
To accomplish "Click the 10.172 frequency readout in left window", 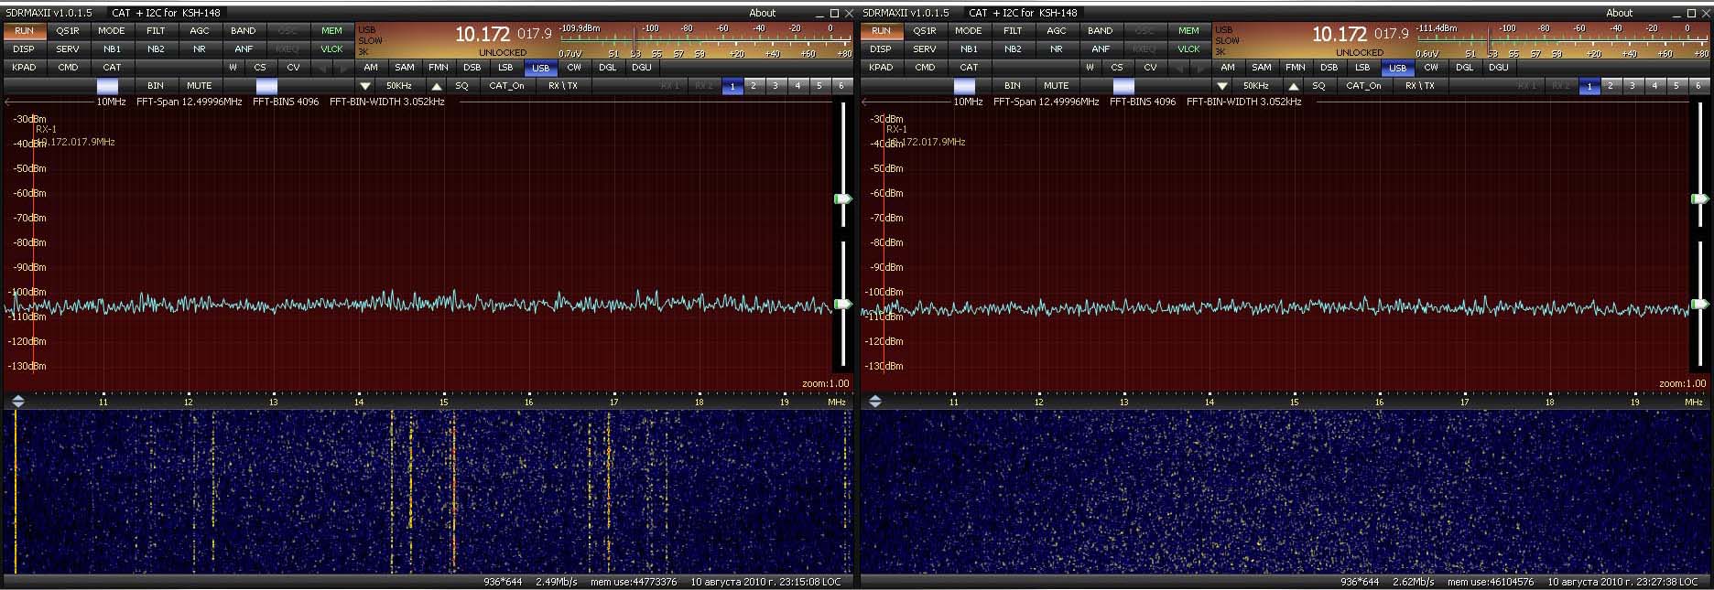I will coord(483,34).
